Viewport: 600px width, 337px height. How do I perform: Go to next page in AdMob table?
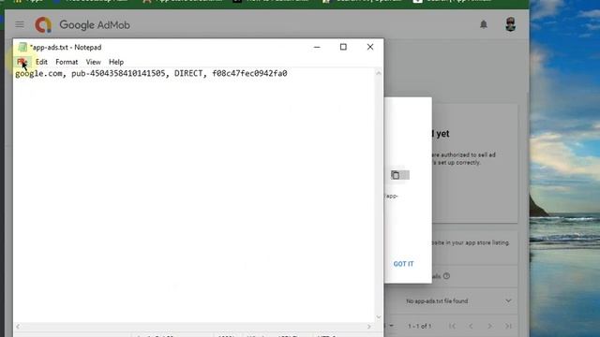(x=489, y=326)
